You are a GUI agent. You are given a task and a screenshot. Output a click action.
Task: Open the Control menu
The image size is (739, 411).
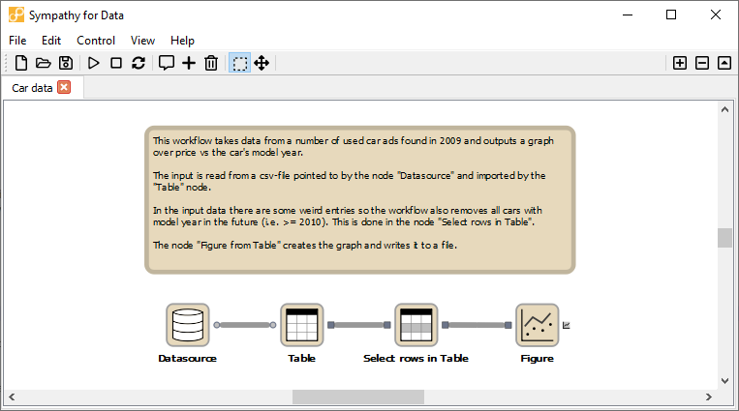(96, 41)
